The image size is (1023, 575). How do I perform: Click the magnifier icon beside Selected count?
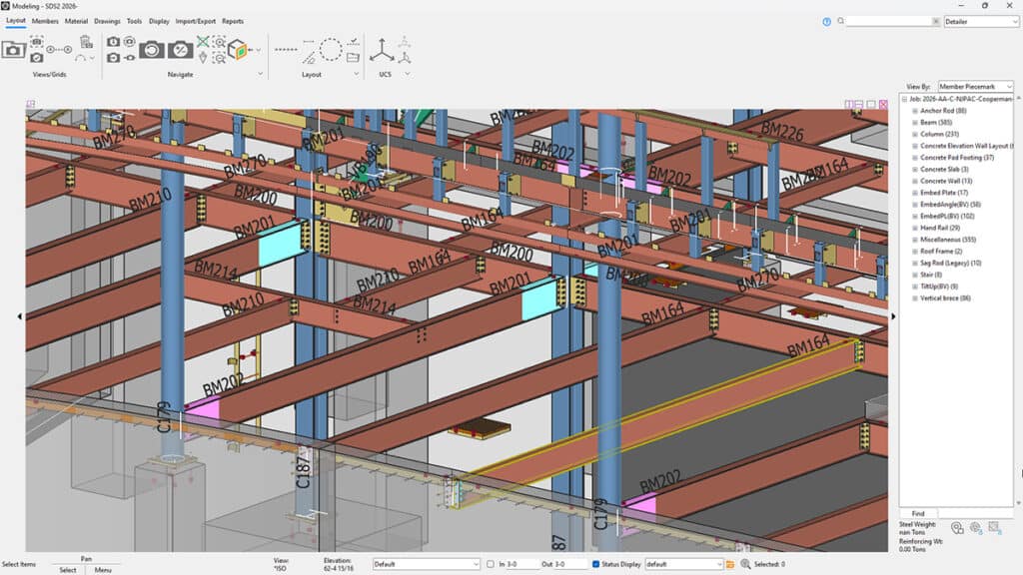[x=745, y=562]
